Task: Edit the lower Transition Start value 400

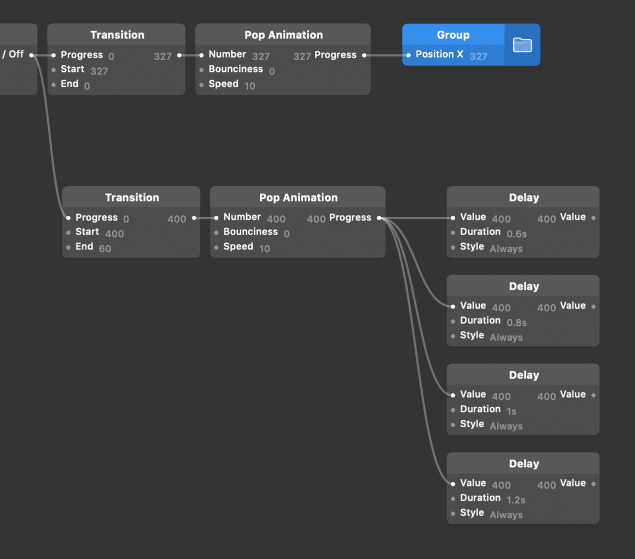Action: [114, 234]
